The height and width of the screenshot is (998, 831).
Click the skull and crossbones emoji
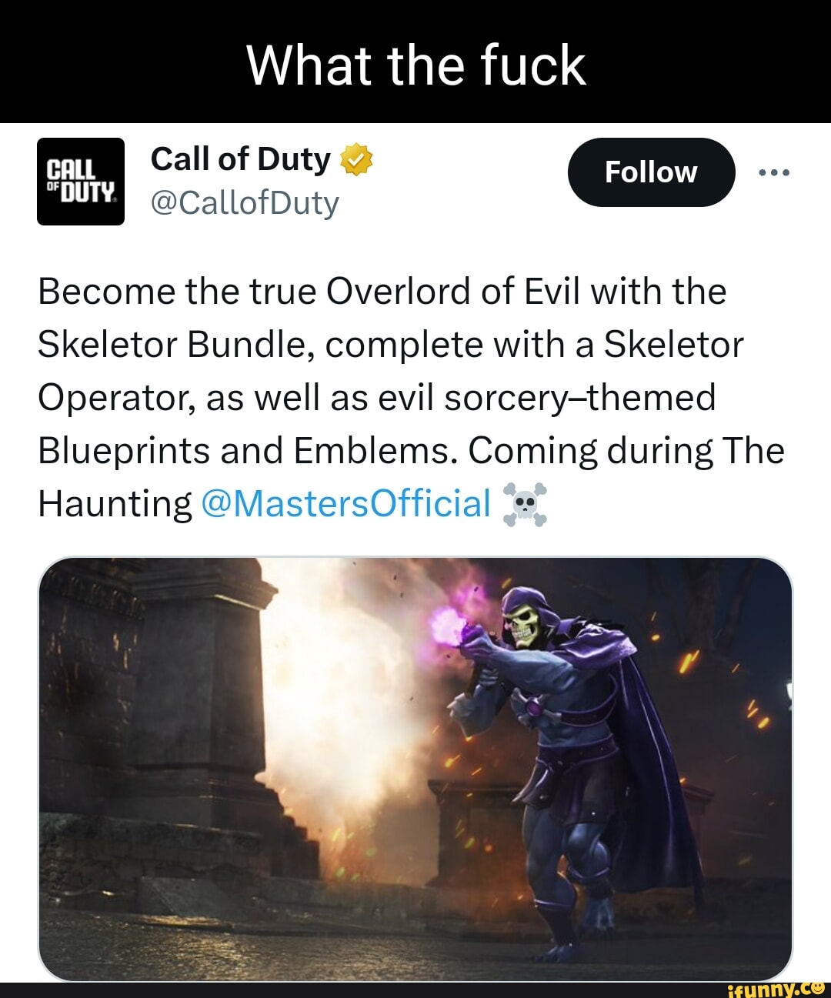(525, 504)
